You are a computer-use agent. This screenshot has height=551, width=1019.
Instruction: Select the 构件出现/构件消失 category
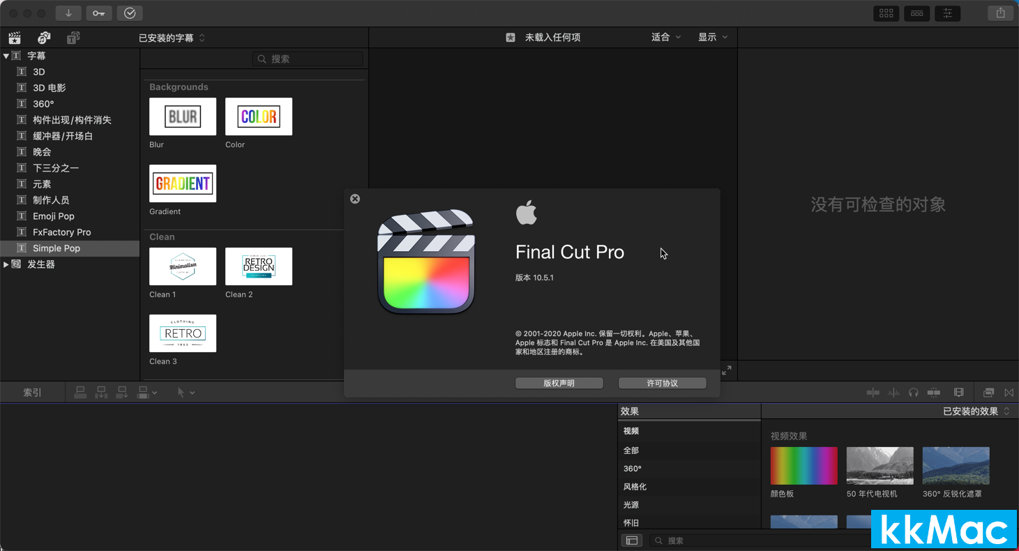click(x=70, y=120)
